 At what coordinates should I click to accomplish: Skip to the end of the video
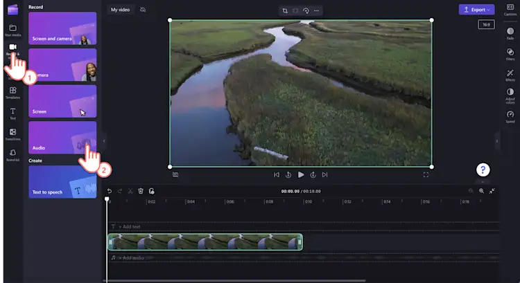pos(324,175)
